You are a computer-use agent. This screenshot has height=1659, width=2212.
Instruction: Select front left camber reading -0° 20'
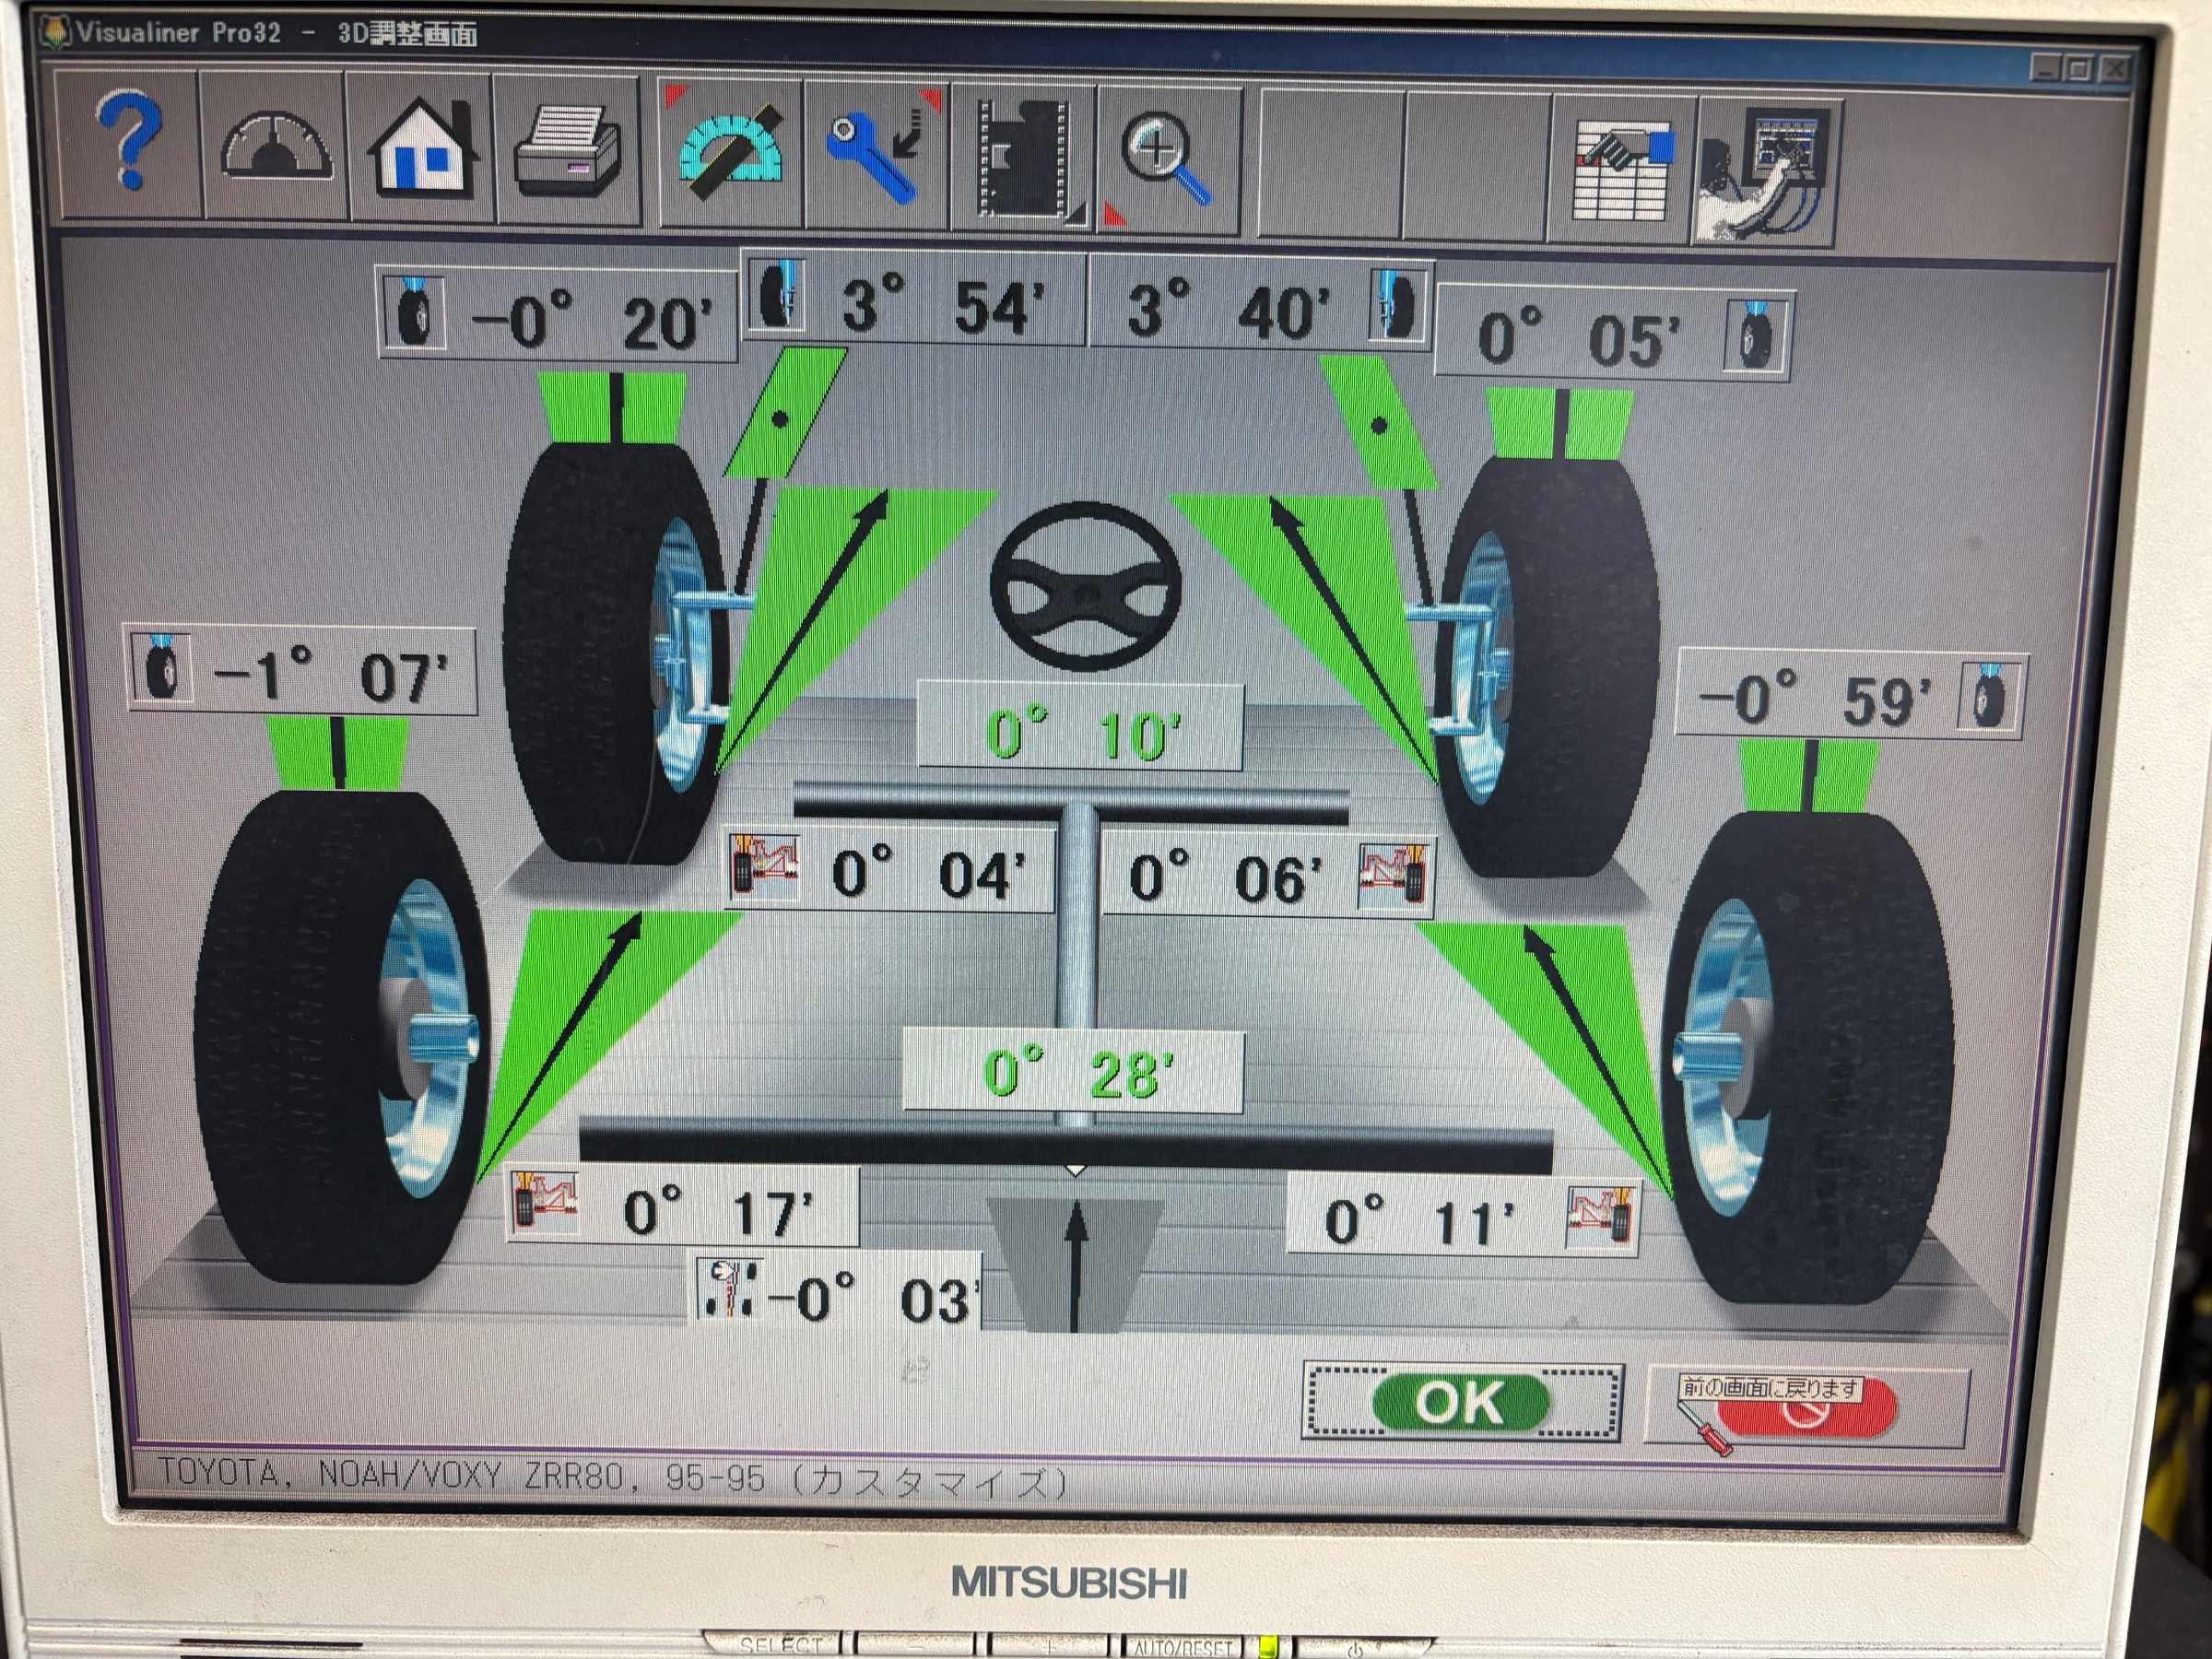tap(558, 315)
